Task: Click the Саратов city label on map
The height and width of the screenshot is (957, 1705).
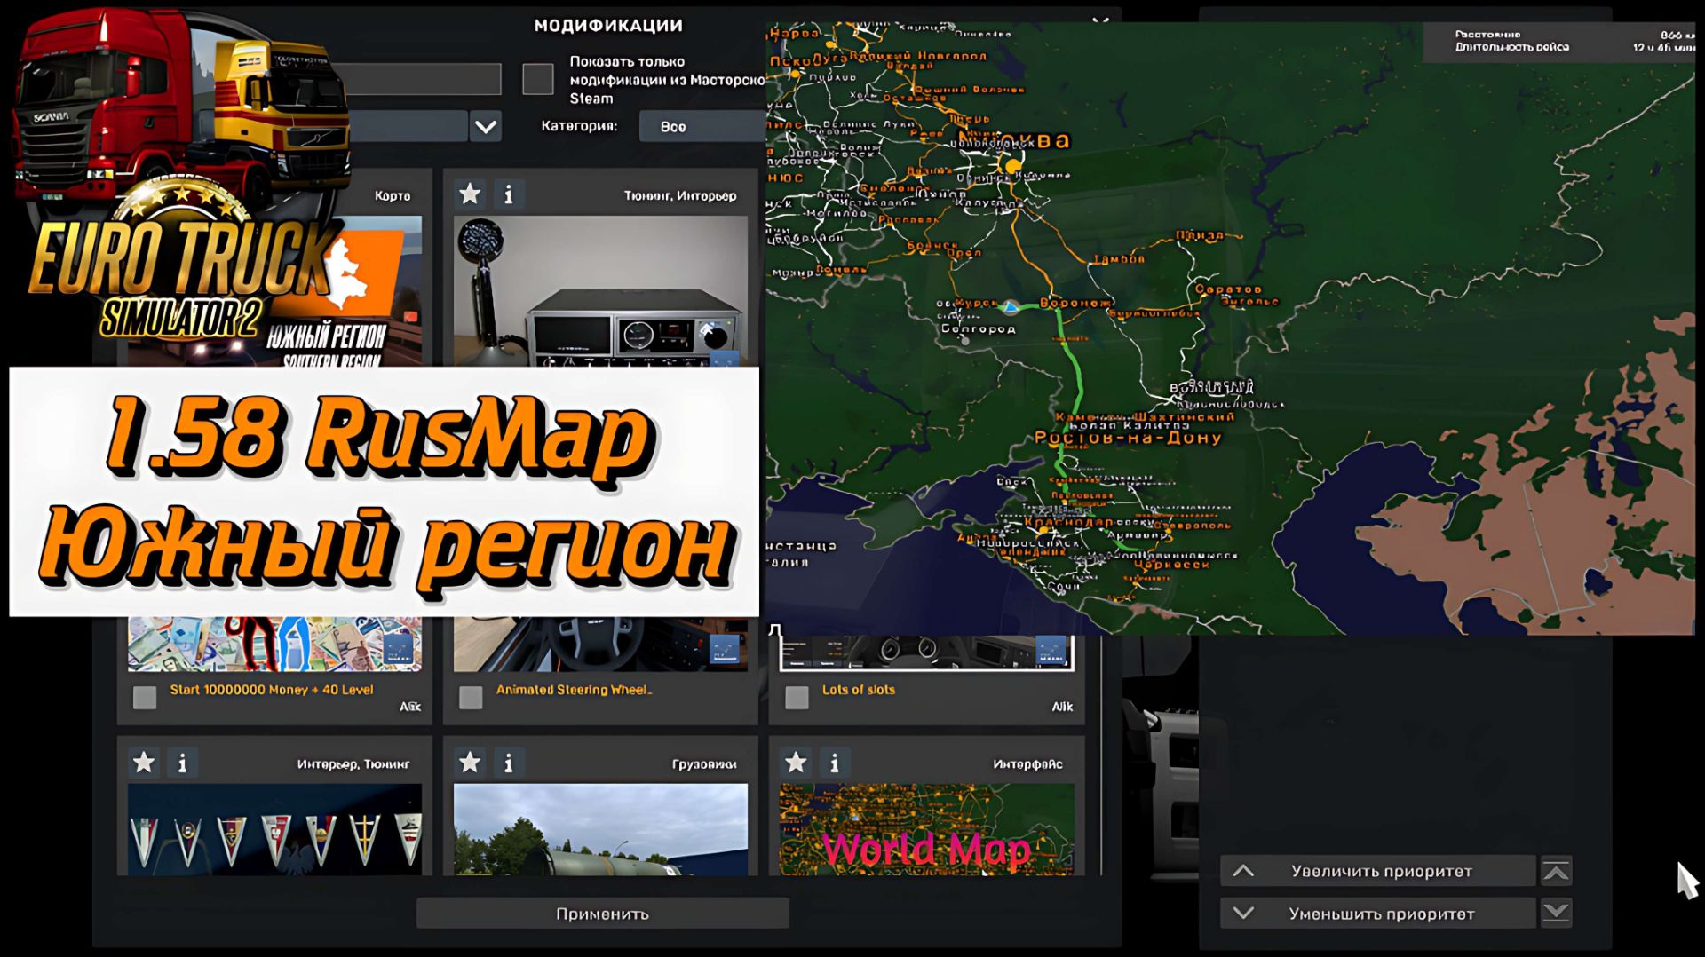Action: coord(1228,289)
